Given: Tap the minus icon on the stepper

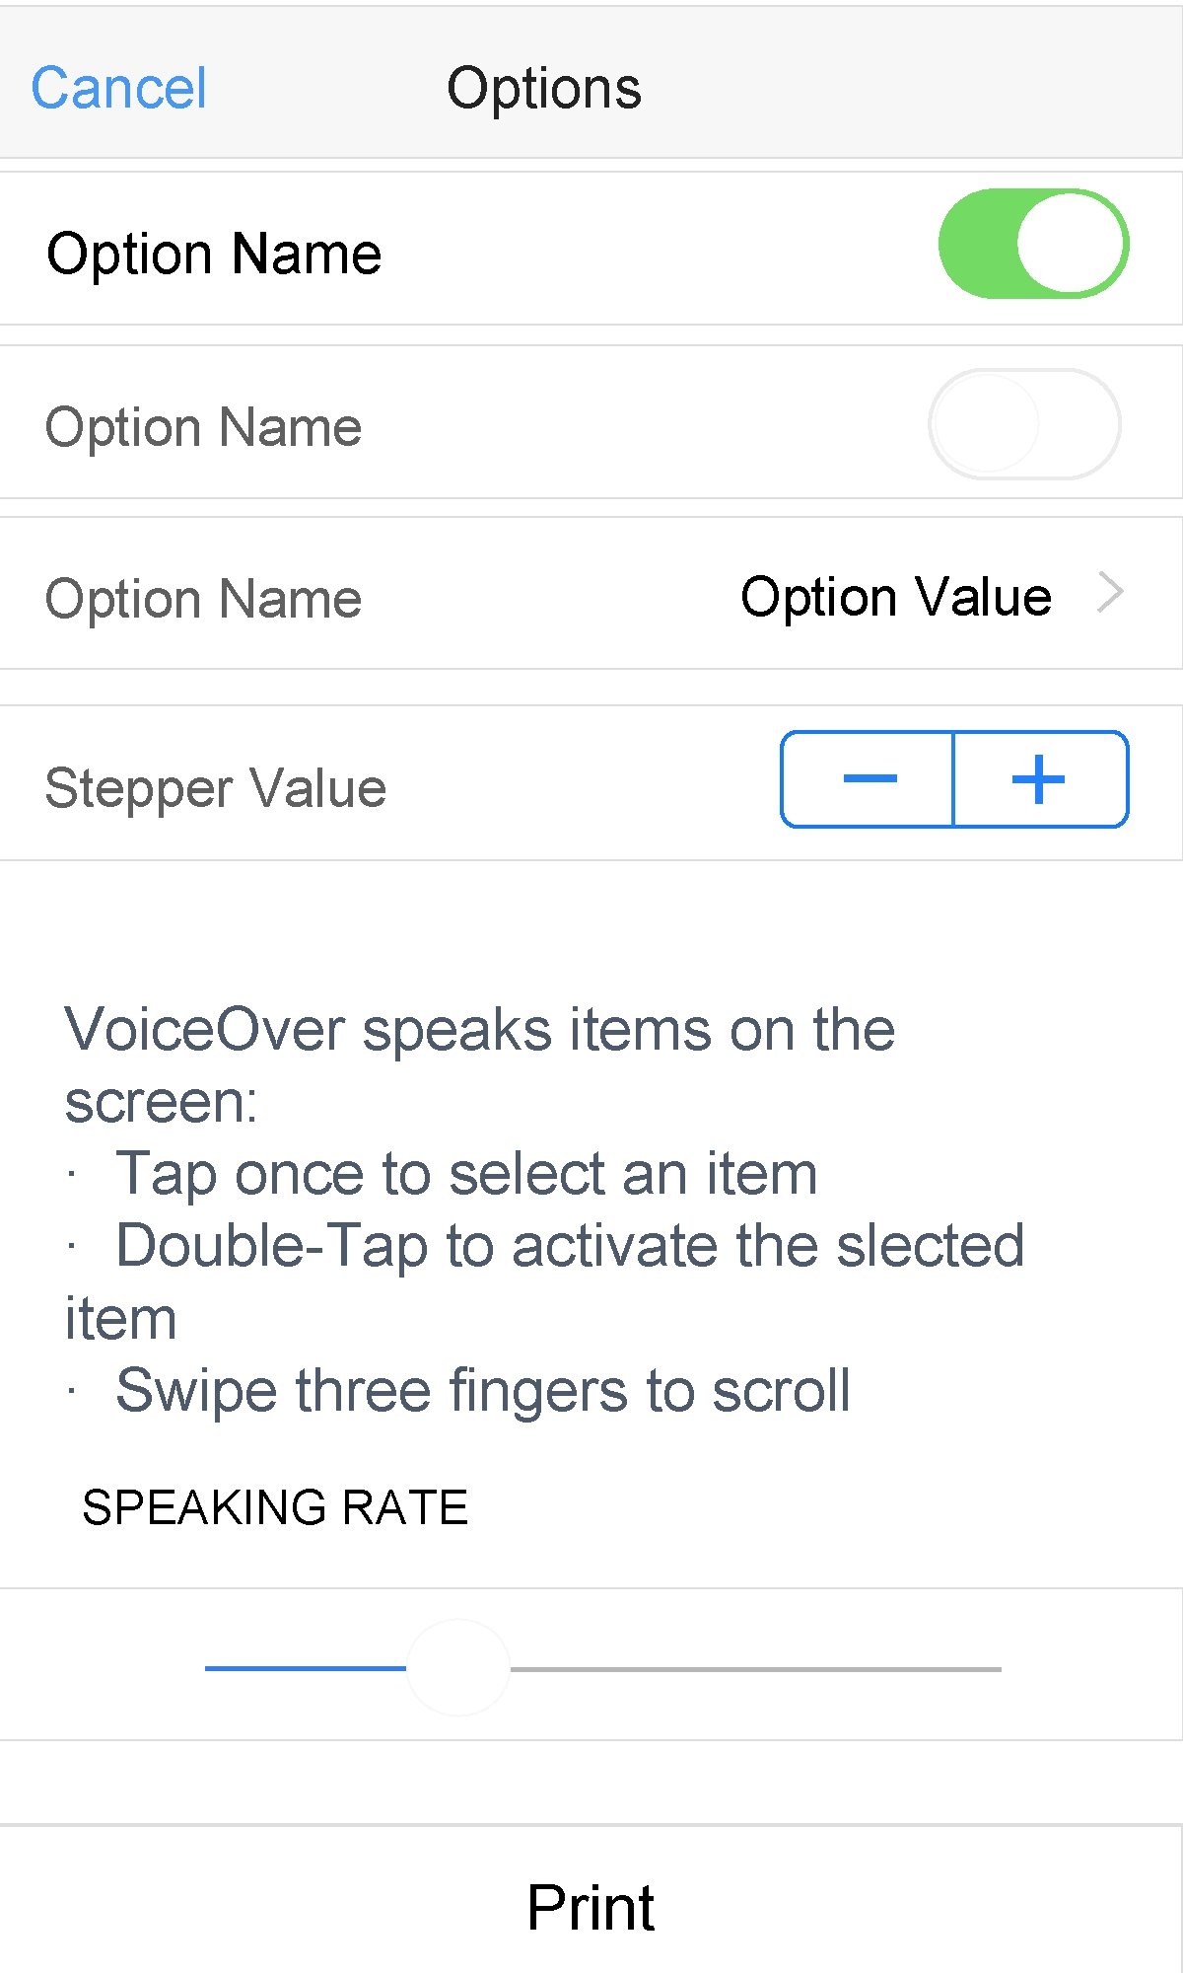Looking at the screenshot, I should [869, 779].
